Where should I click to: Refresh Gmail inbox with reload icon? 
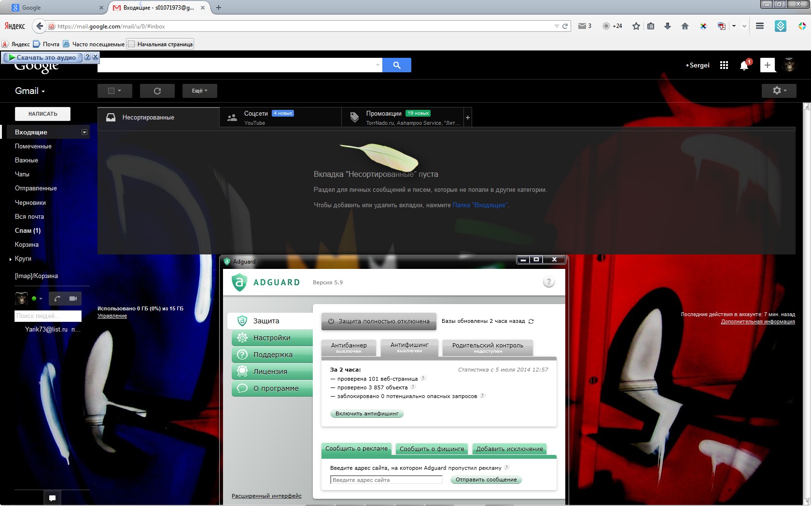(157, 91)
